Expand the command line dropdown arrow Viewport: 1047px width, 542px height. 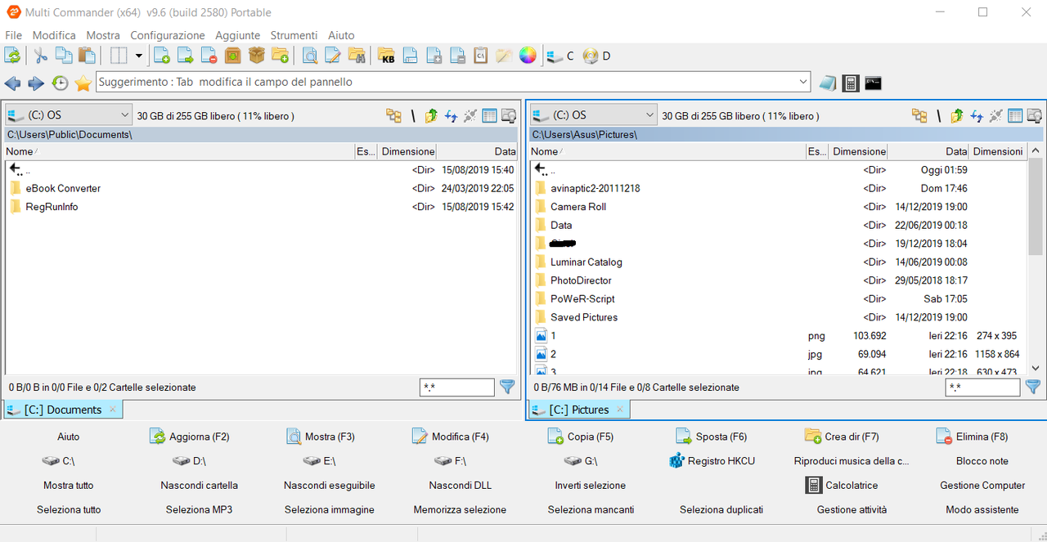803,82
